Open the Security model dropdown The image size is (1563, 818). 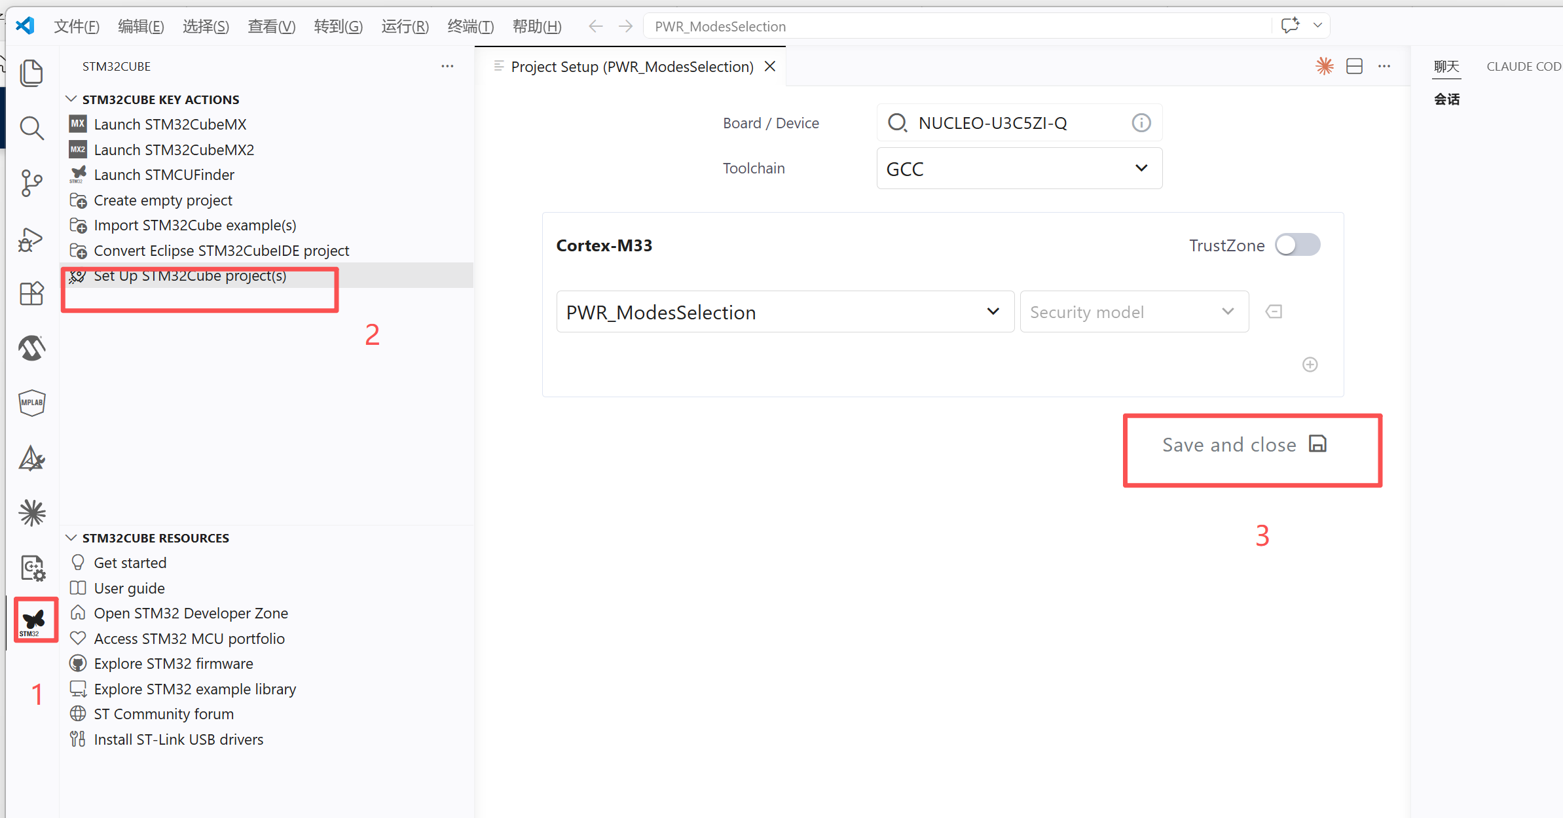pos(1134,312)
